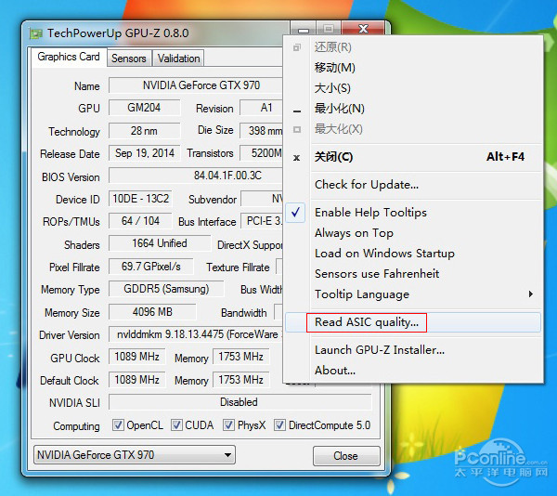Click the Bus Interface value PCI-E 3
557x496 pixels.
262,221
